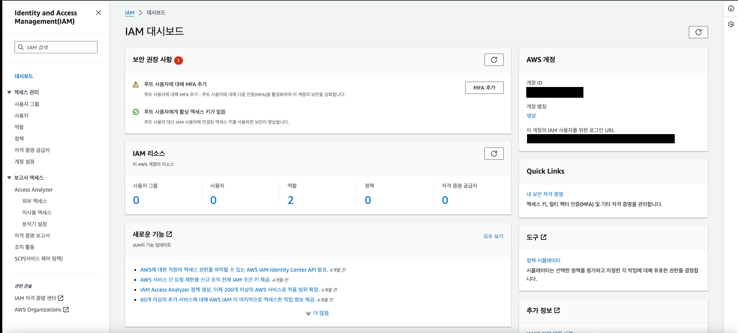Screen dimensions: 738x333
Task: Open the AWS Organizations external link
Action: [x=41, y=309]
